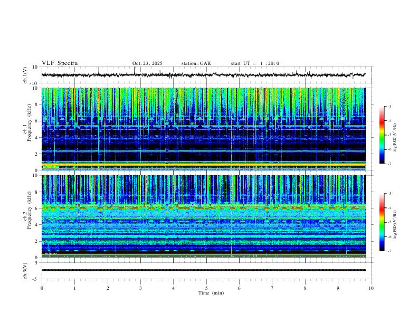Click the ch.1 voltage waveform trace

pyautogui.click(x=203, y=75)
